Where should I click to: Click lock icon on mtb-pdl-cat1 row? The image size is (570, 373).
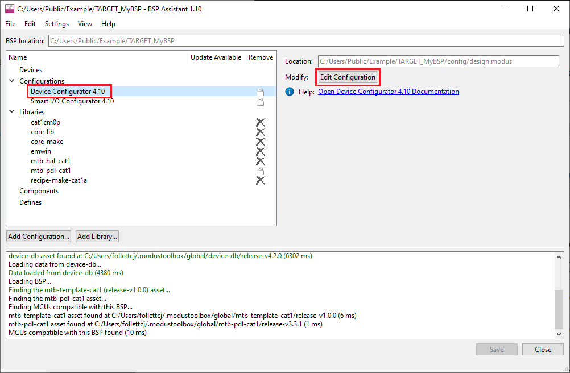(x=261, y=171)
